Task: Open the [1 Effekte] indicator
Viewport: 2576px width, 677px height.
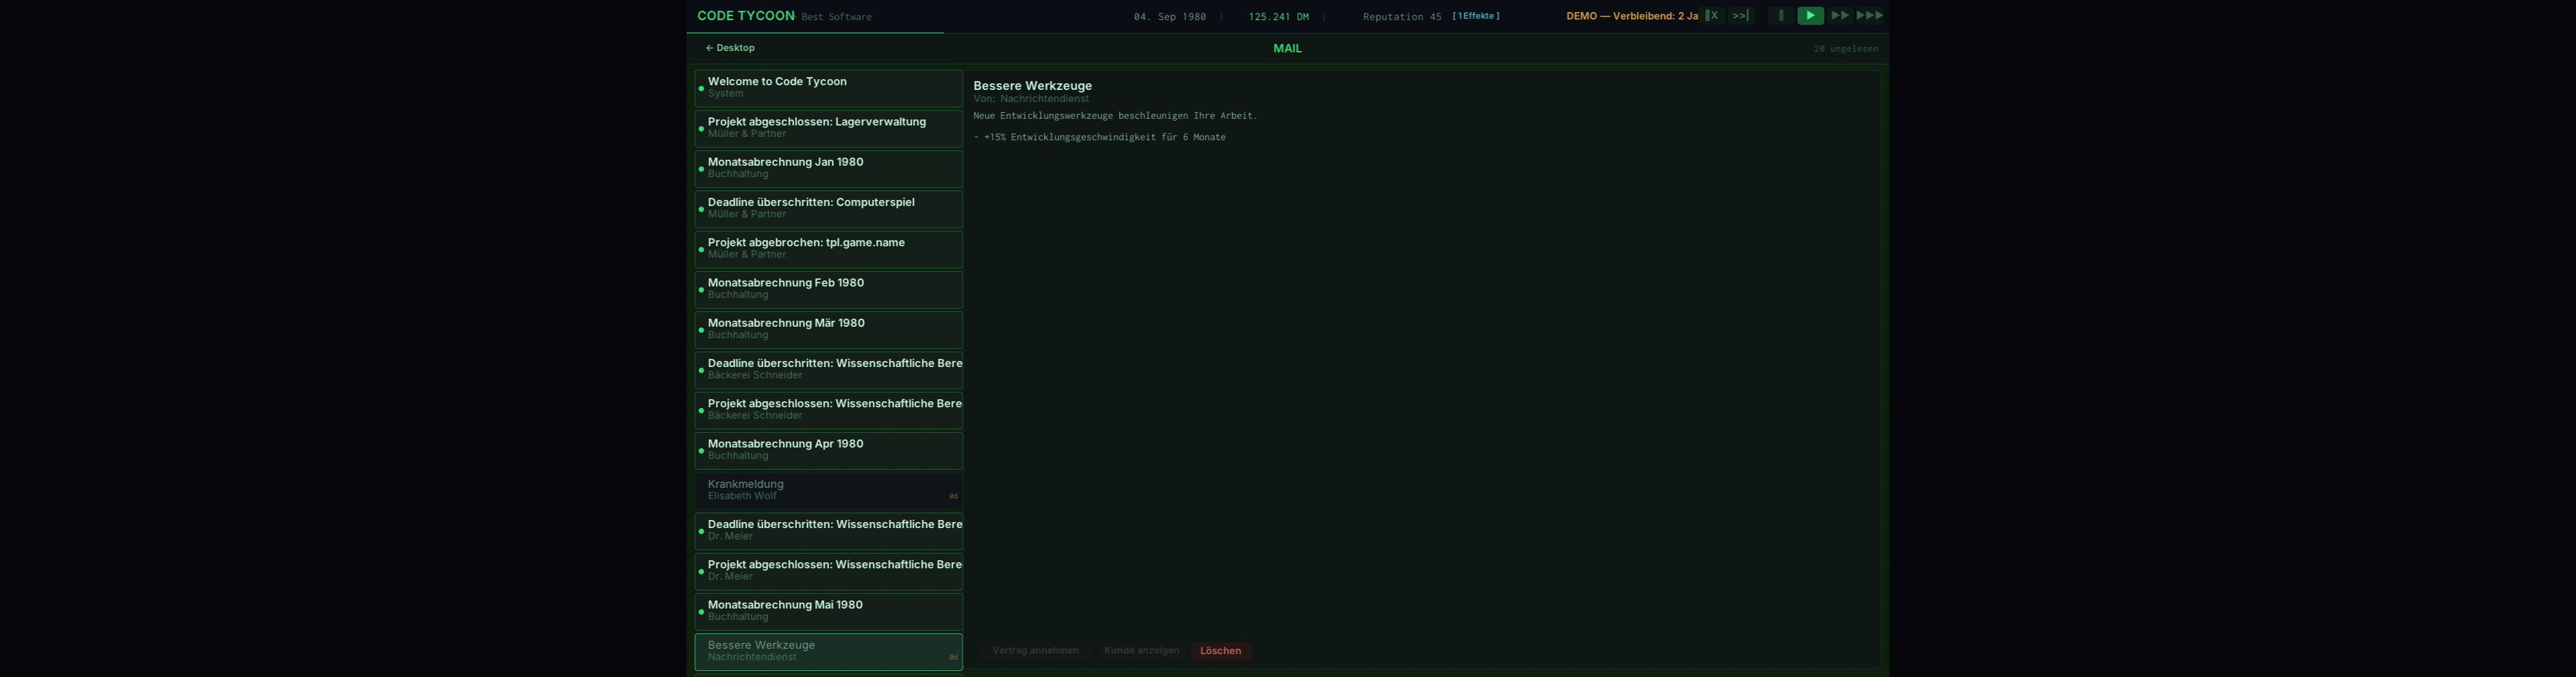Action: pyautogui.click(x=1475, y=16)
